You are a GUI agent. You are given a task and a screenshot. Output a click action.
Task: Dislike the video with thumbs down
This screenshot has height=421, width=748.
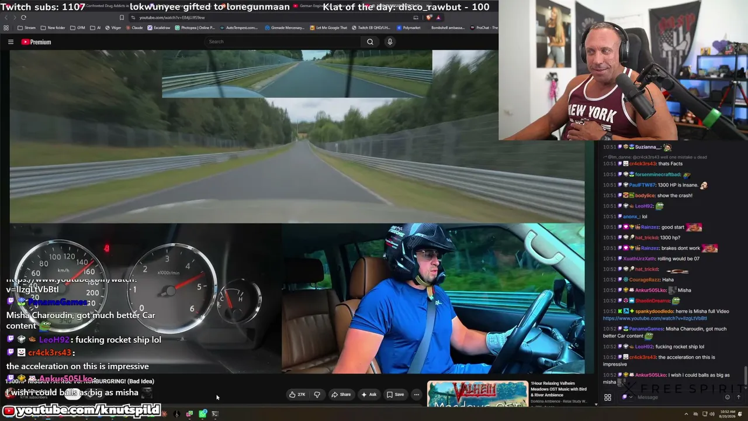pyautogui.click(x=317, y=395)
